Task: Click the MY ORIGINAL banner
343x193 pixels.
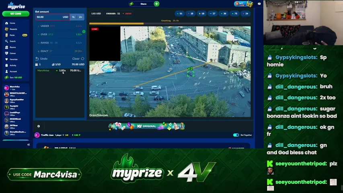Action: [146, 126]
